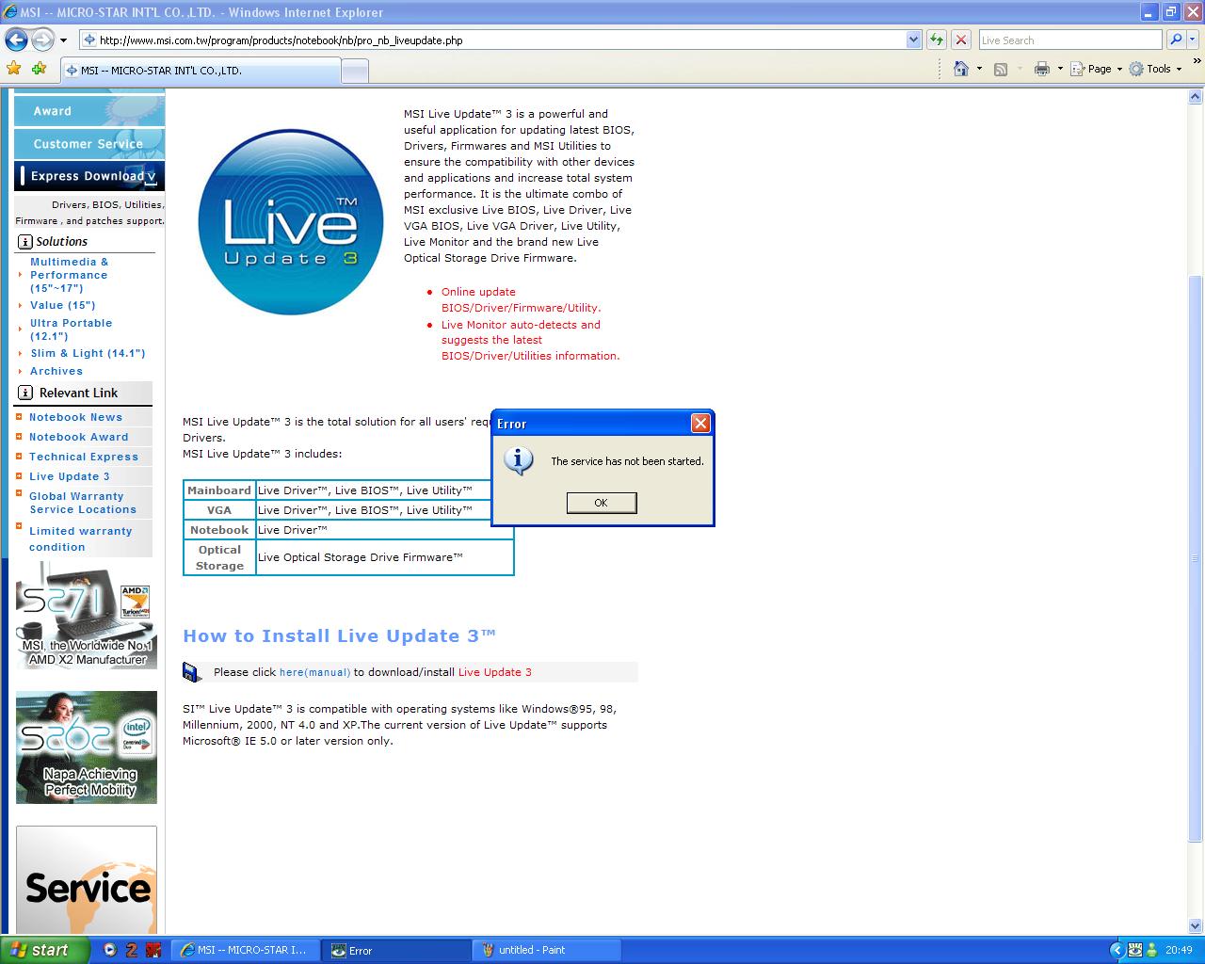Click the green Messenger tray icon

click(x=1151, y=950)
